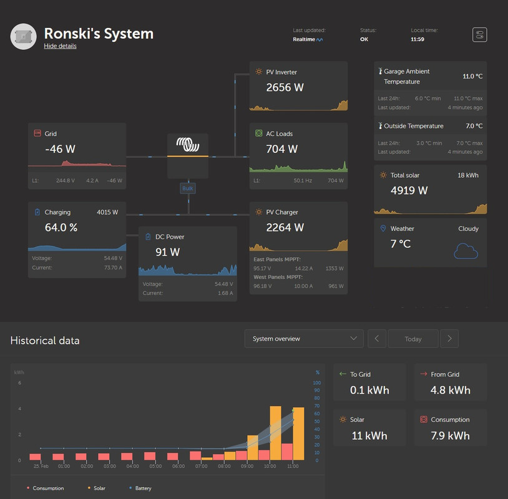Click the local time 11:59

(x=418, y=39)
